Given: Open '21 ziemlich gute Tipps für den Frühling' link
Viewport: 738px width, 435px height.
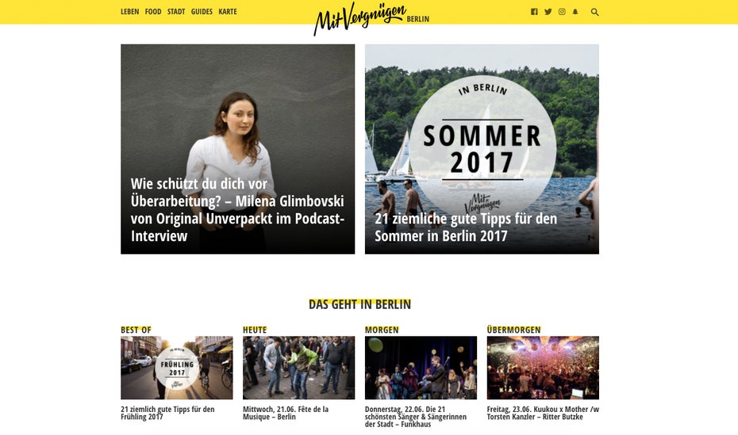Looking at the screenshot, I should [167, 413].
